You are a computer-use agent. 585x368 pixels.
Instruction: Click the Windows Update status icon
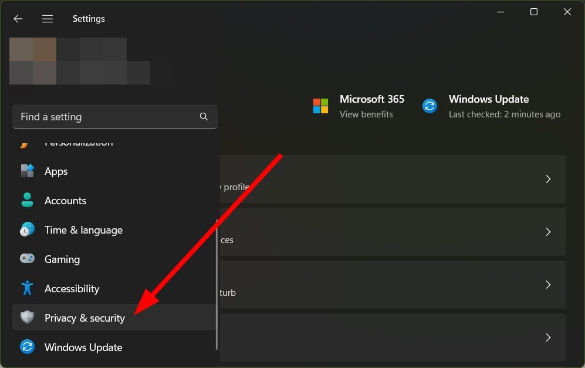(x=430, y=106)
